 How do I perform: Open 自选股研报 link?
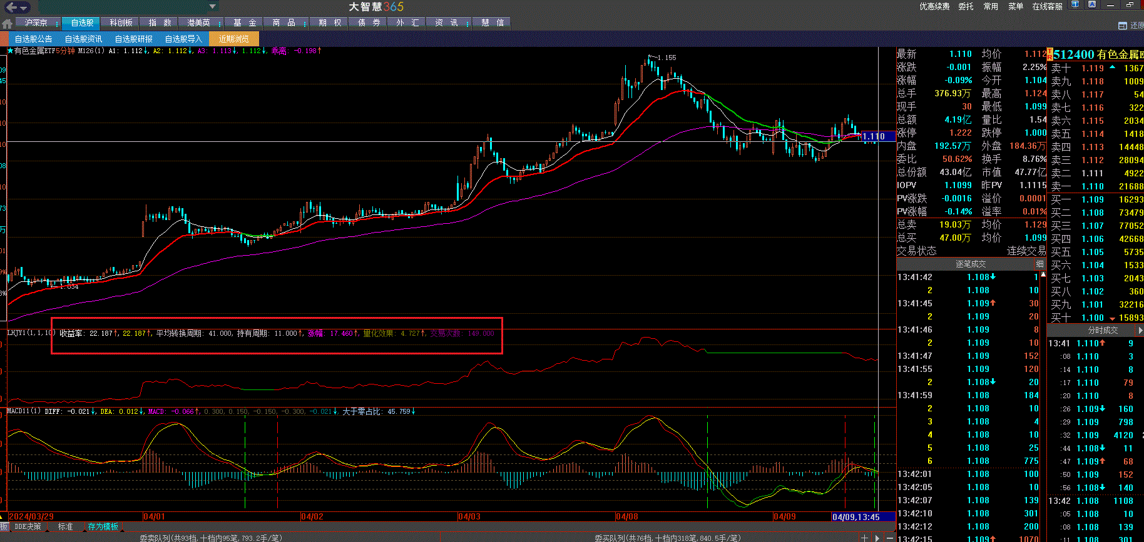click(133, 39)
